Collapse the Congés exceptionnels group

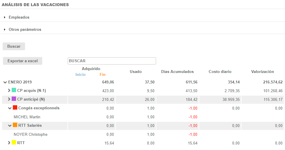click(x=10, y=108)
